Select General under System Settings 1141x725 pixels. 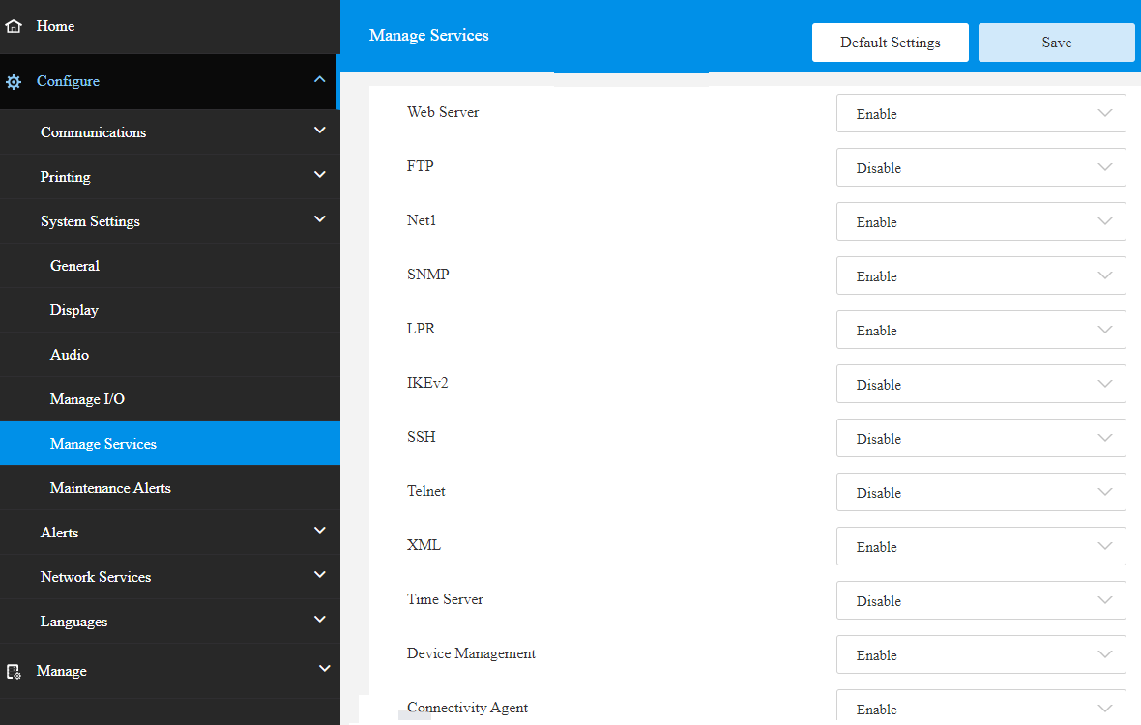[x=74, y=266]
